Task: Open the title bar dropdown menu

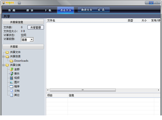Action: click(19, 3)
